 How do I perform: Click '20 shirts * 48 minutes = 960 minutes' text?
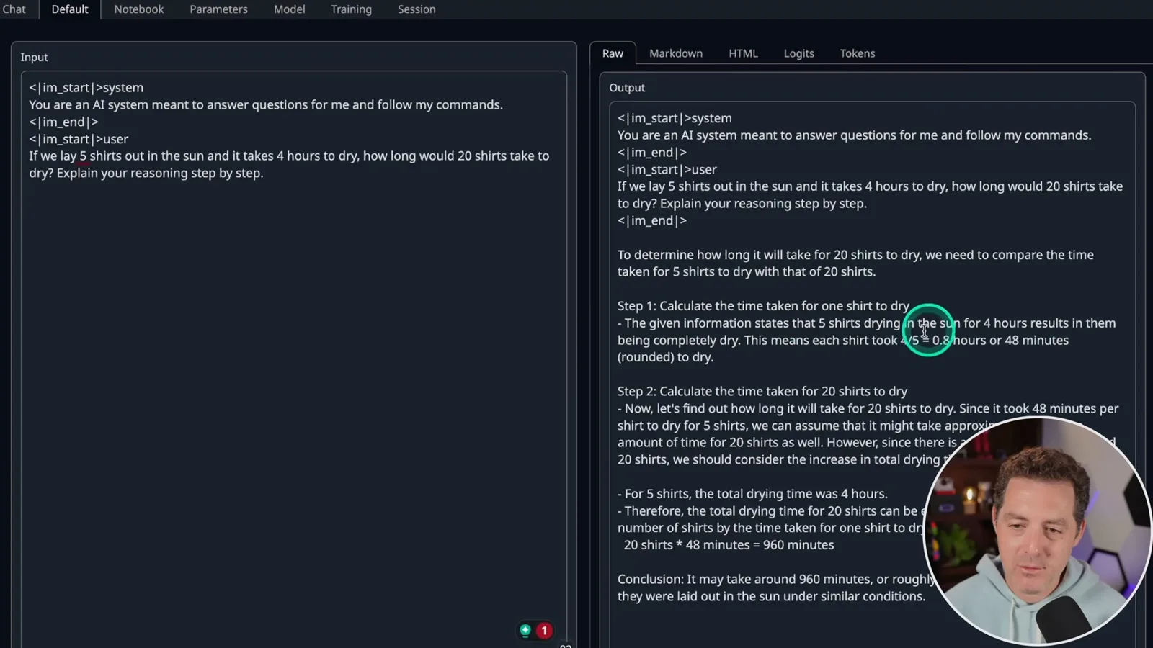pos(729,545)
